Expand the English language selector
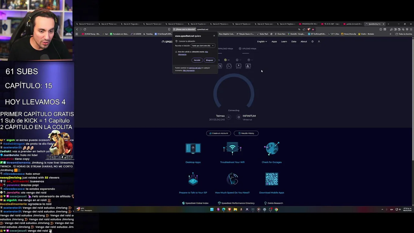 (x=262, y=41)
